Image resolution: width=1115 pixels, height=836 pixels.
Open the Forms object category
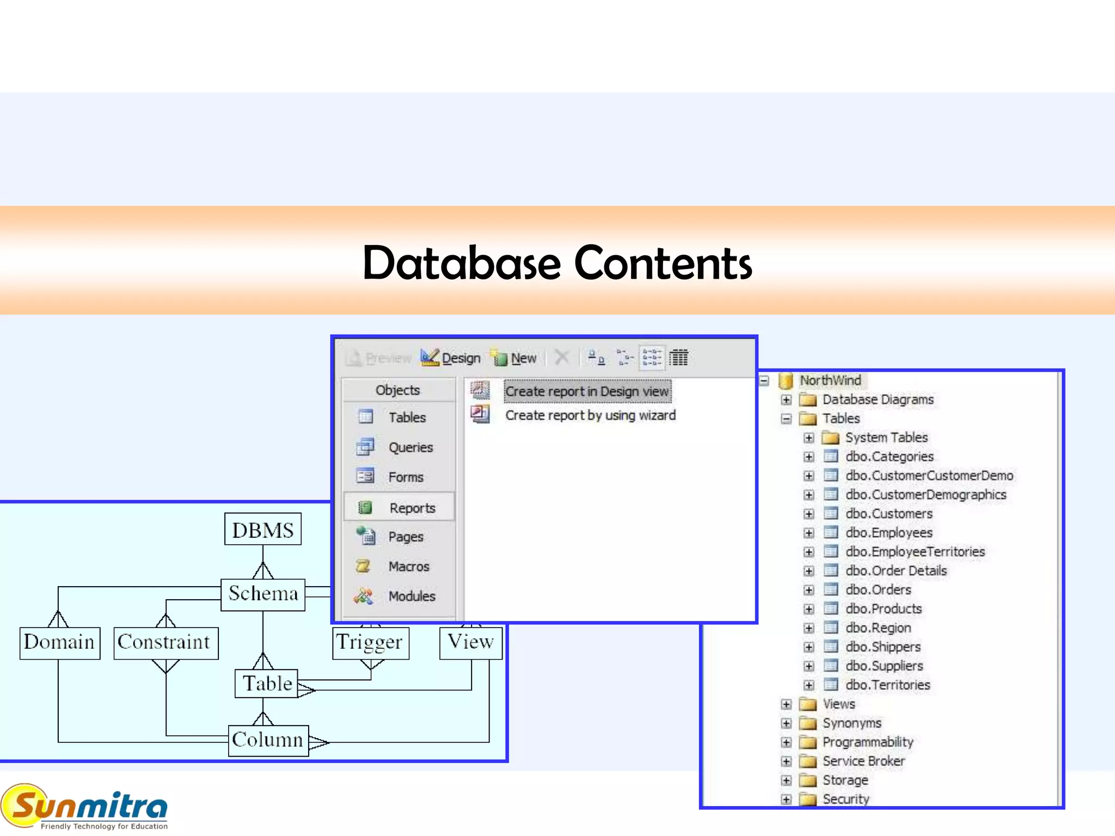point(399,477)
